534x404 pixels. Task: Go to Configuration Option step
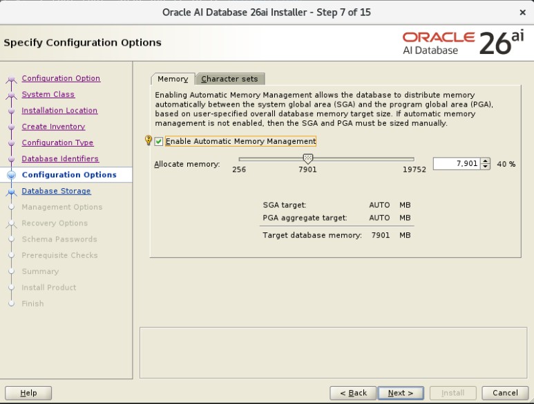coord(61,78)
